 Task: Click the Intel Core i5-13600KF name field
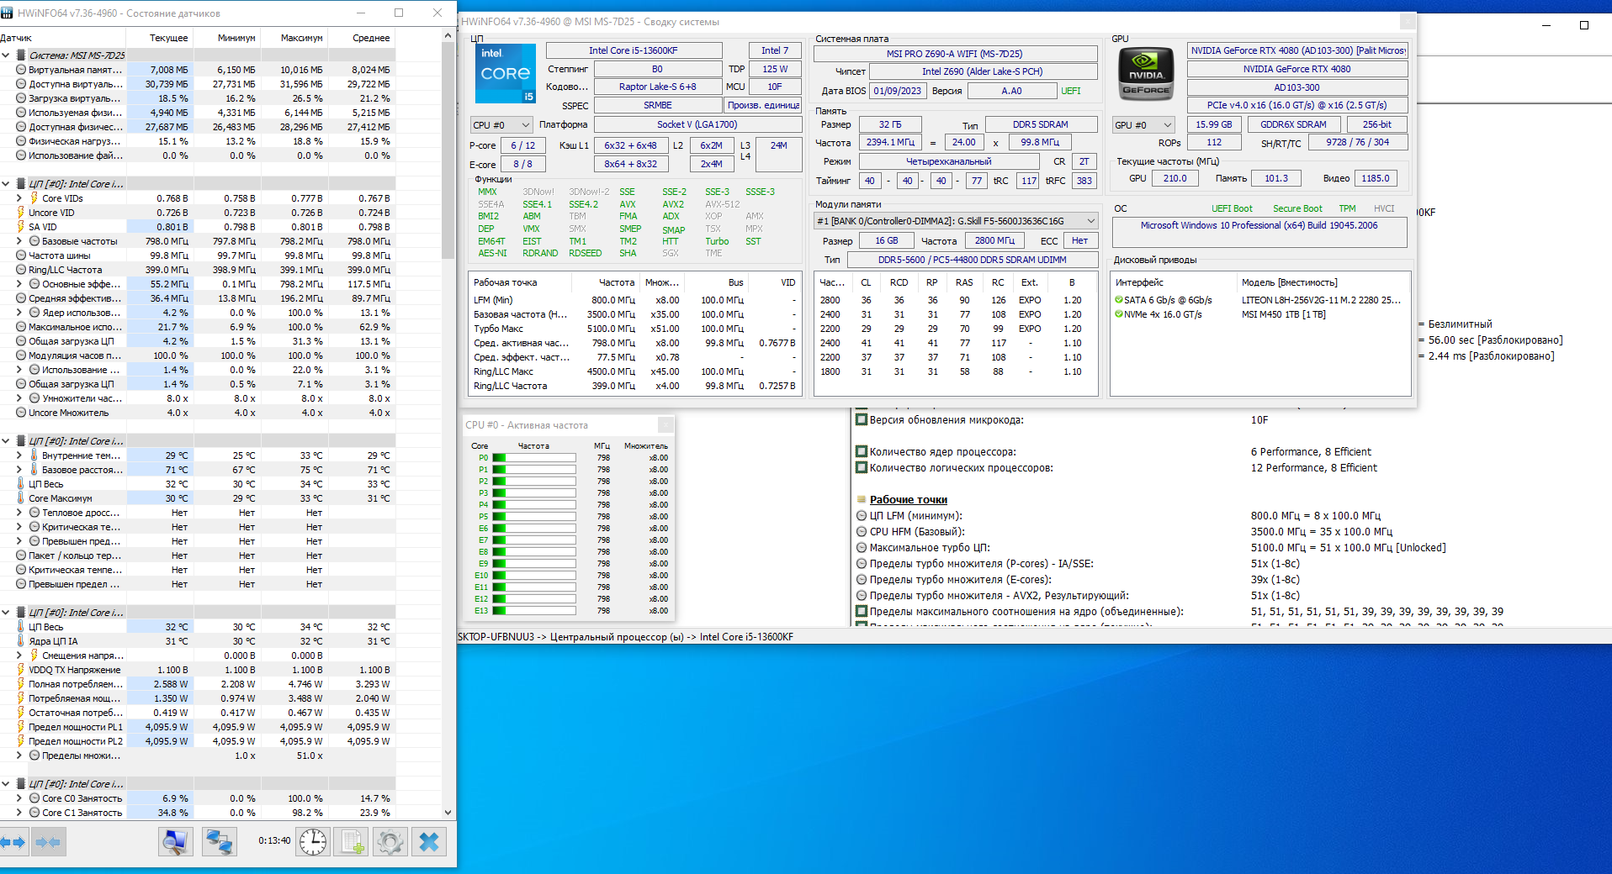click(x=634, y=50)
